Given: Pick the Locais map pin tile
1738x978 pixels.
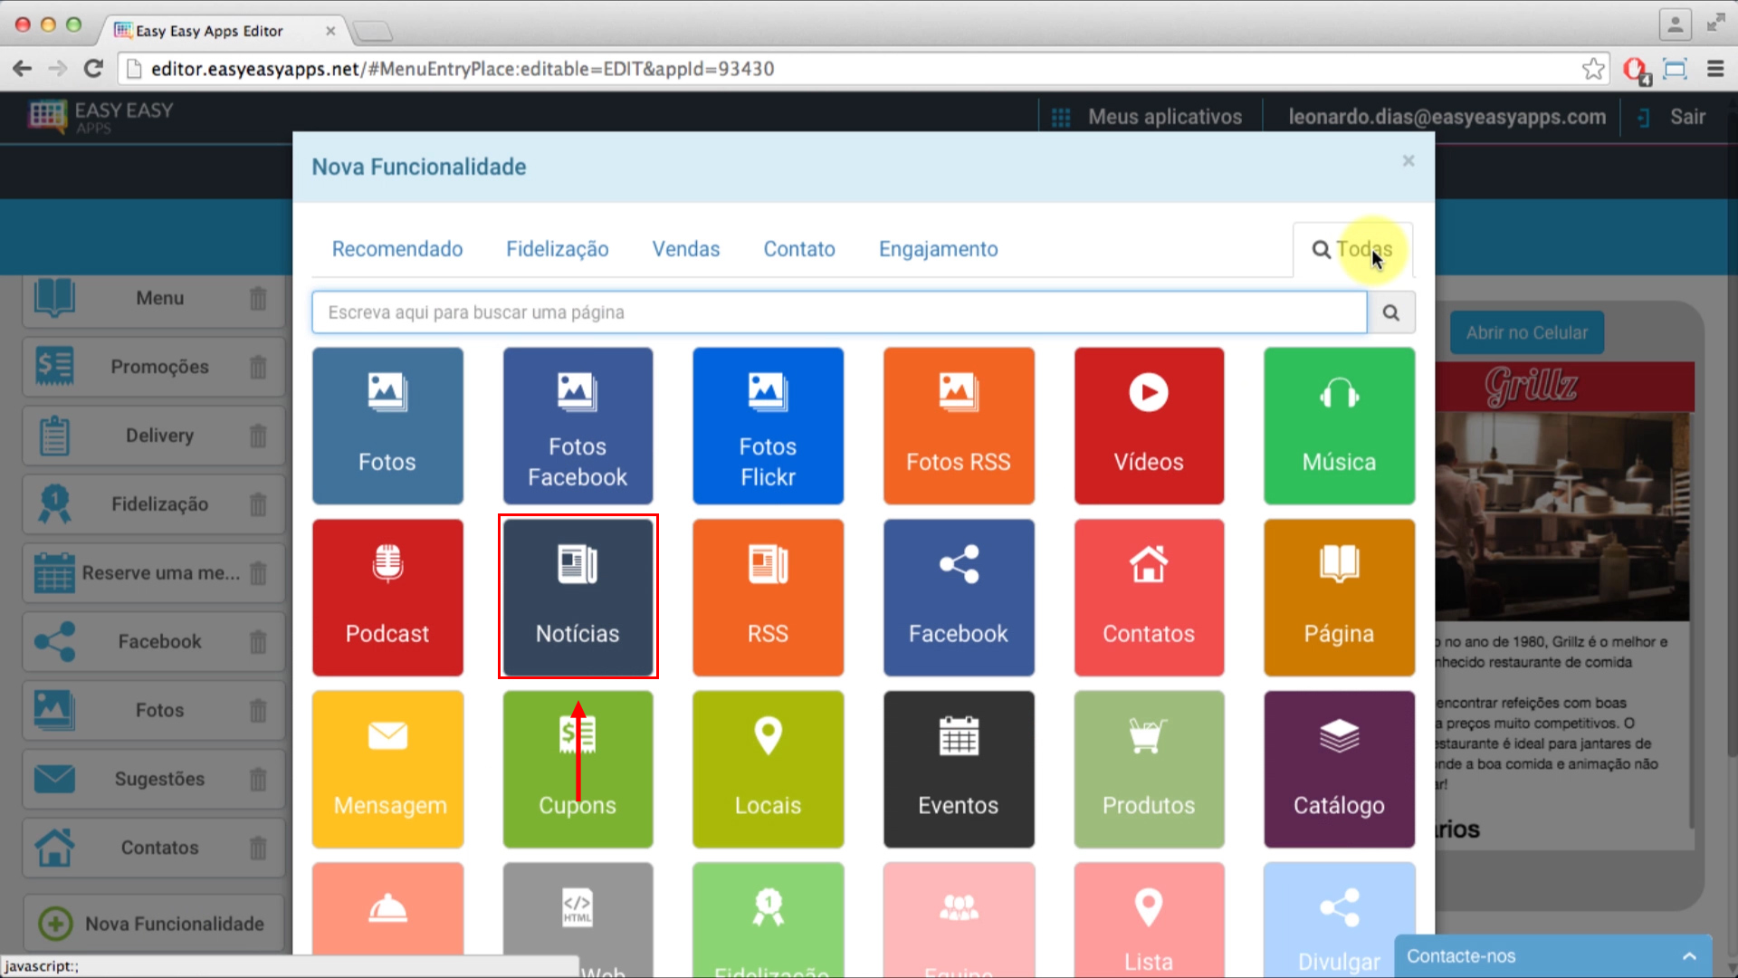Looking at the screenshot, I should [768, 769].
